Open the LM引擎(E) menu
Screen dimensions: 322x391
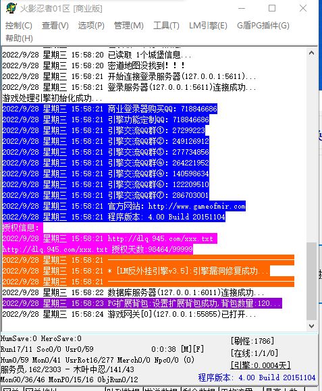(x=208, y=26)
